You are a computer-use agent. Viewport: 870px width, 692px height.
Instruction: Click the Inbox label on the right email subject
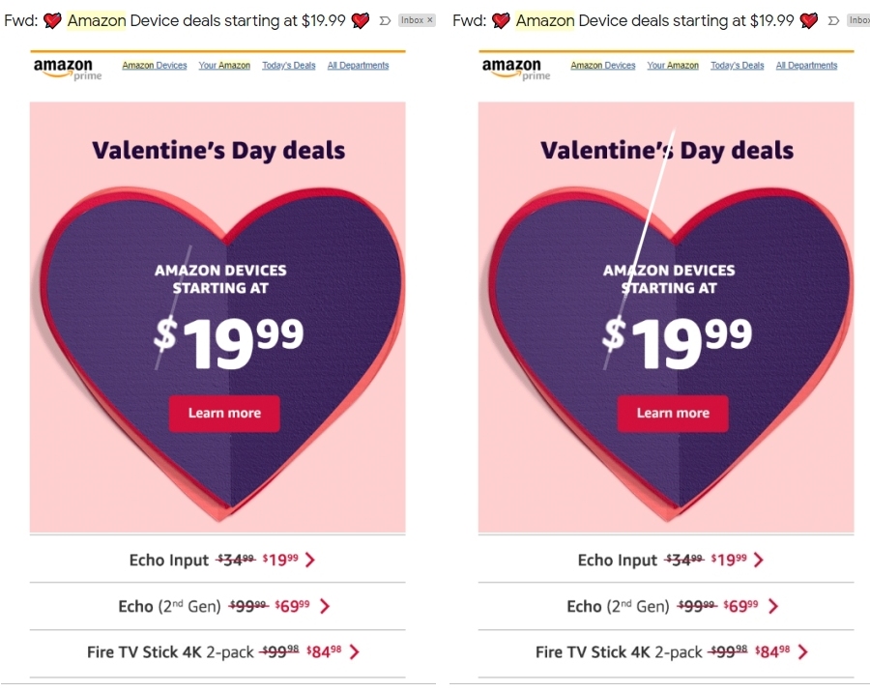click(858, 20)
